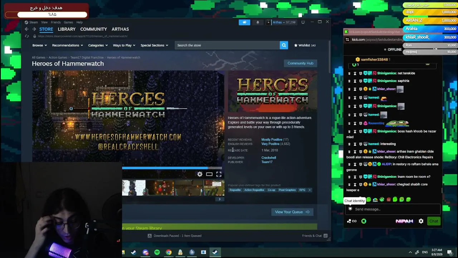Open the Steam menu in title bar
The width and height of the screenshot is (458, 258).
click(x=34, y=22)
